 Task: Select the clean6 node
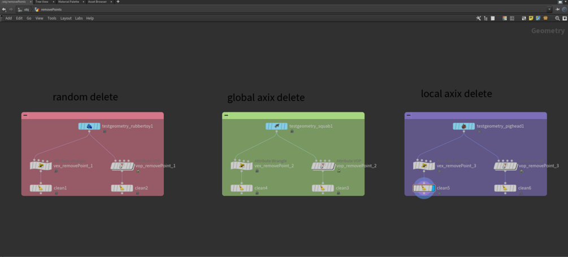505,188
